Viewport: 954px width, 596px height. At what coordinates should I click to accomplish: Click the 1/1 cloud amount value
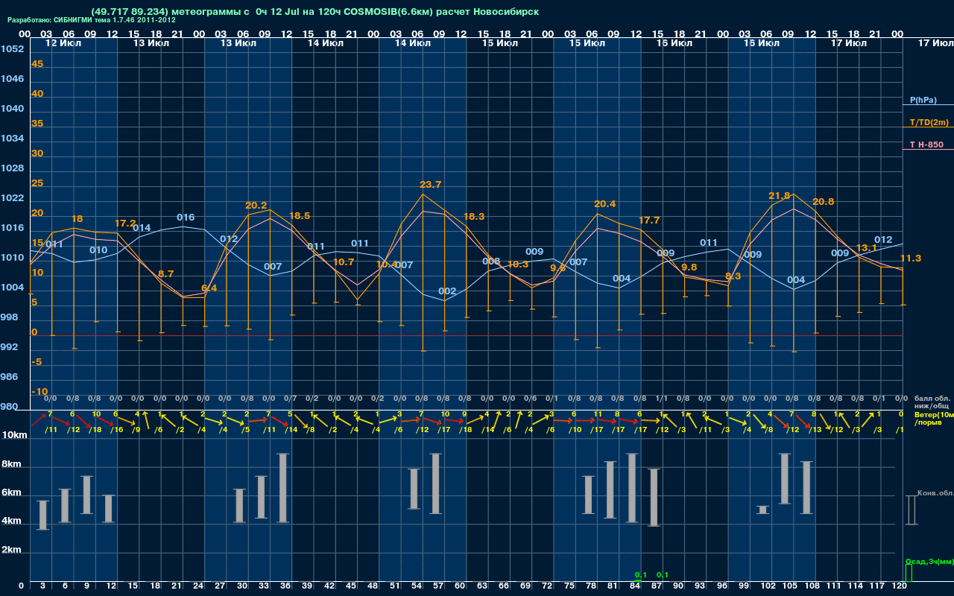[x=662, y=399]
